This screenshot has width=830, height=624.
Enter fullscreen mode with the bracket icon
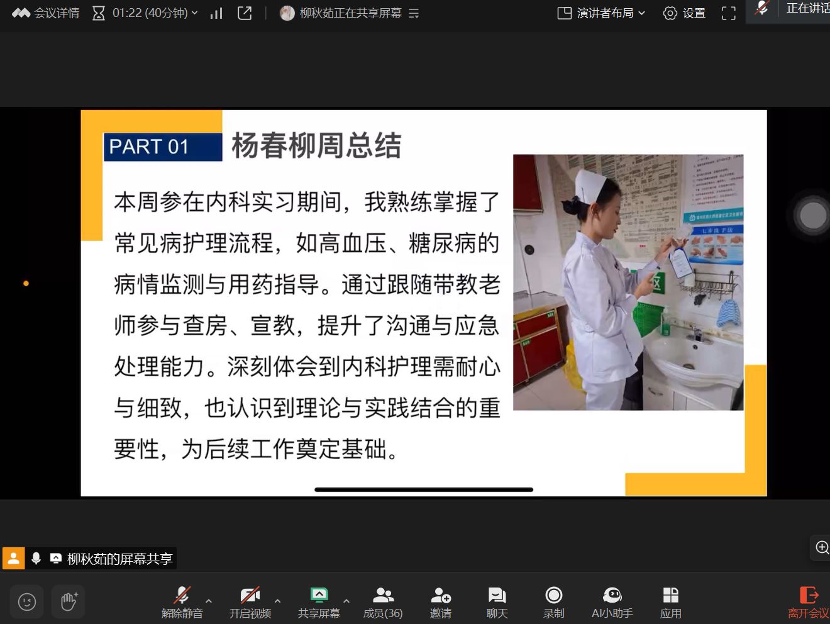click(728, 13)
